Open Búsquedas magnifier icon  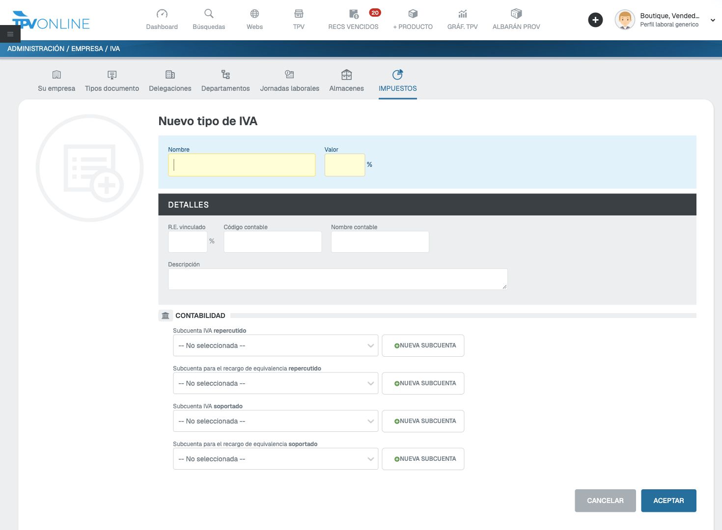pos(209,14)
